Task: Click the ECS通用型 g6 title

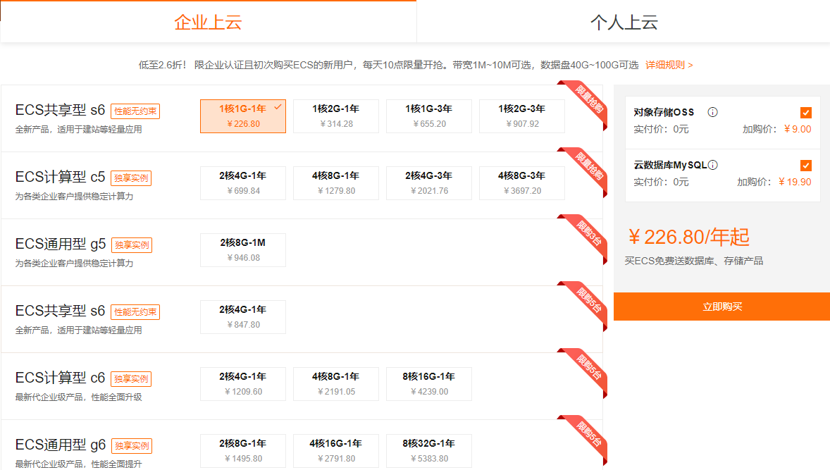Action: coord(61,445)
